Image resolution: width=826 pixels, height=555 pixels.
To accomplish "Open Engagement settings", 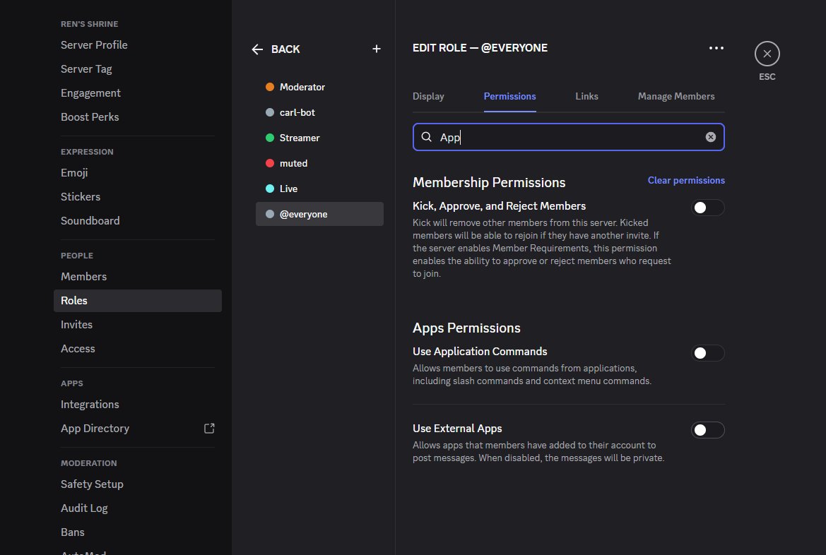I will coord(138,93).
